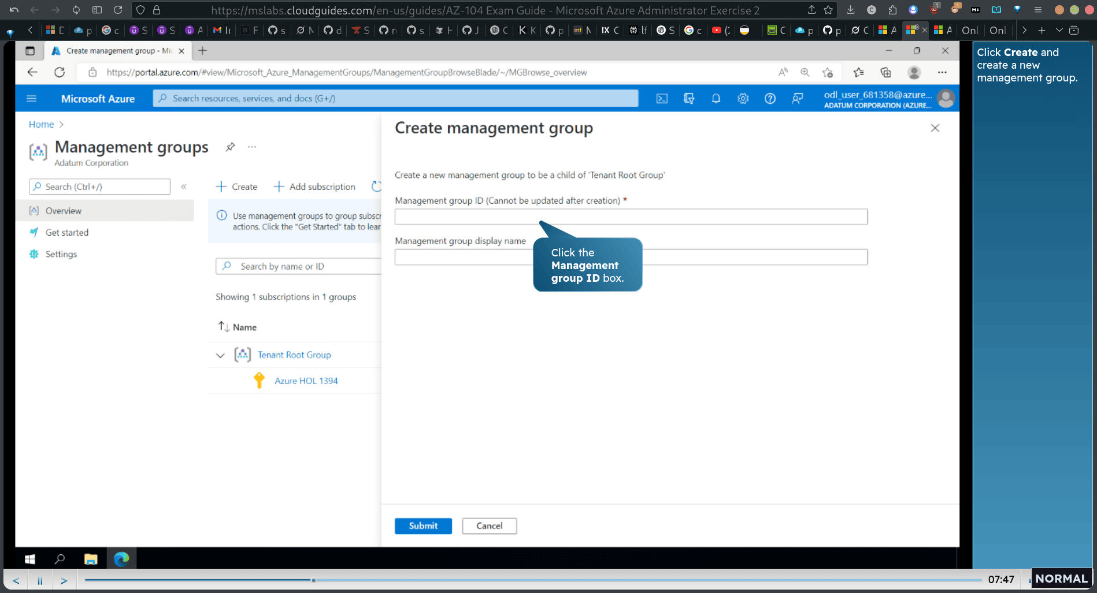The width and height of the screenshot is (1097, 593).
Task: Click the Azure global search bar
Action: click(395, 98)
